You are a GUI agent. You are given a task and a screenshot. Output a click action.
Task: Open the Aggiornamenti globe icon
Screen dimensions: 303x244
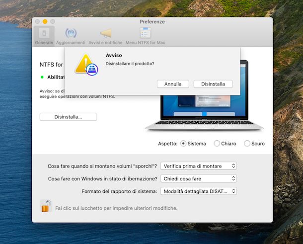71,33
